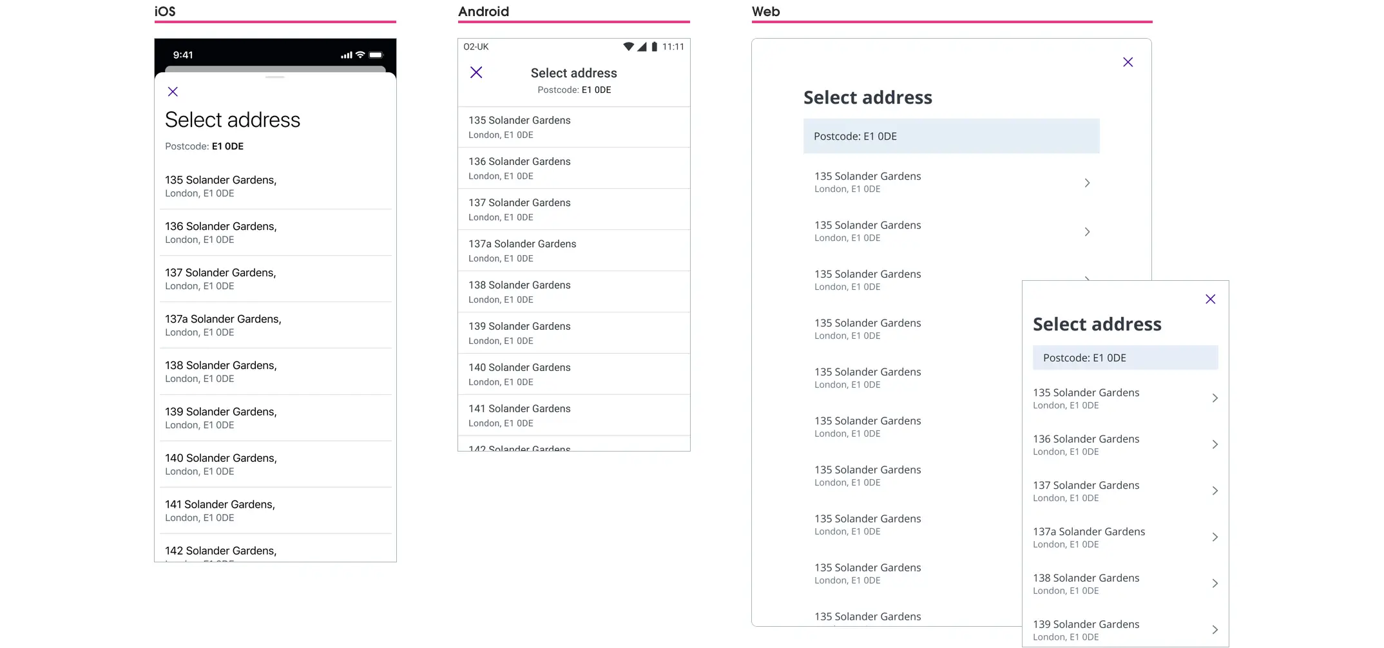
Task: Select 137a Solander Gardens in iOS list
Action: click(223, 325)
